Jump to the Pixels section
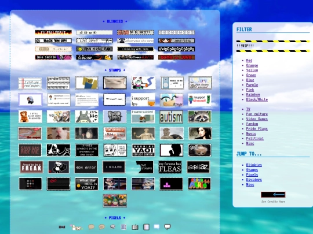 pos(252,175)
